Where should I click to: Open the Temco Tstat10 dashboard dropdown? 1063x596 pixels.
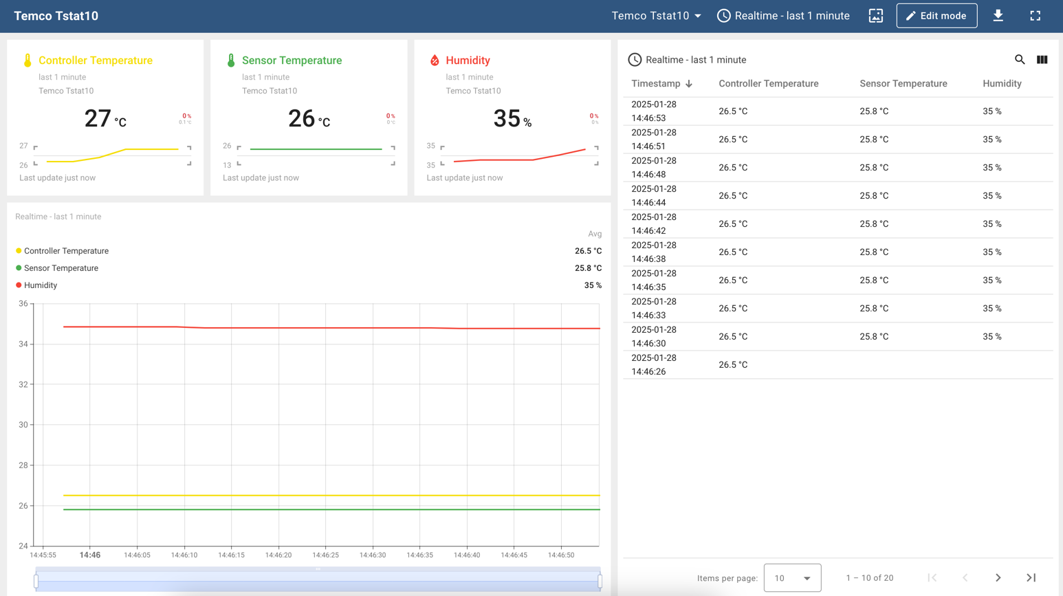coord(656,16)
